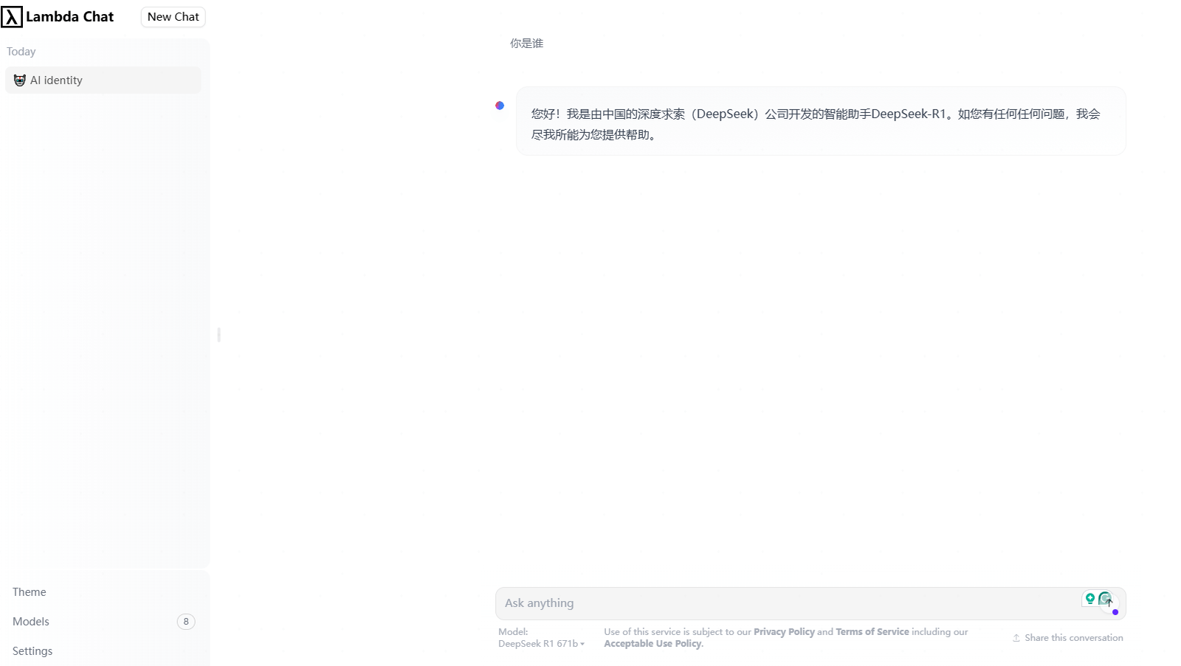The width and height of the screenshot is (1181, 666).
Task: Click the Today section label
Action: 21,52
